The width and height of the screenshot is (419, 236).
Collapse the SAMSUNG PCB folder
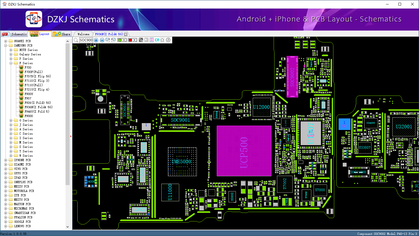6,45
